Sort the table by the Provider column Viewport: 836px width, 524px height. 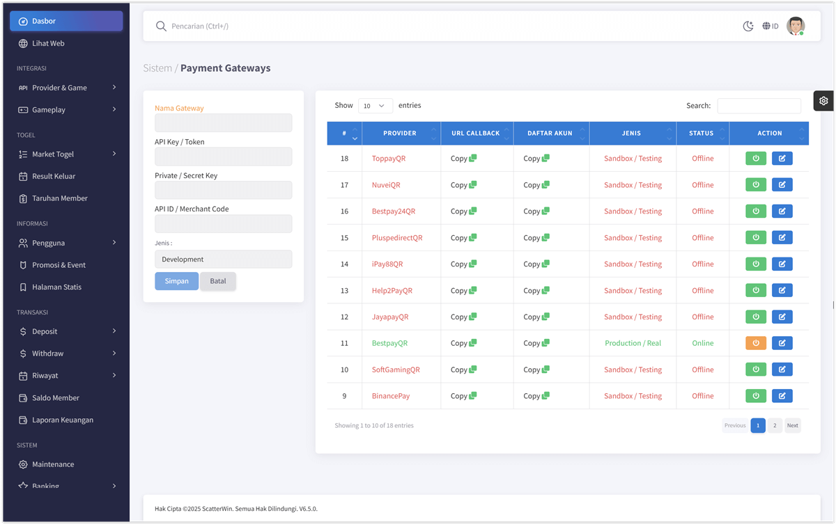coord(401,134)
